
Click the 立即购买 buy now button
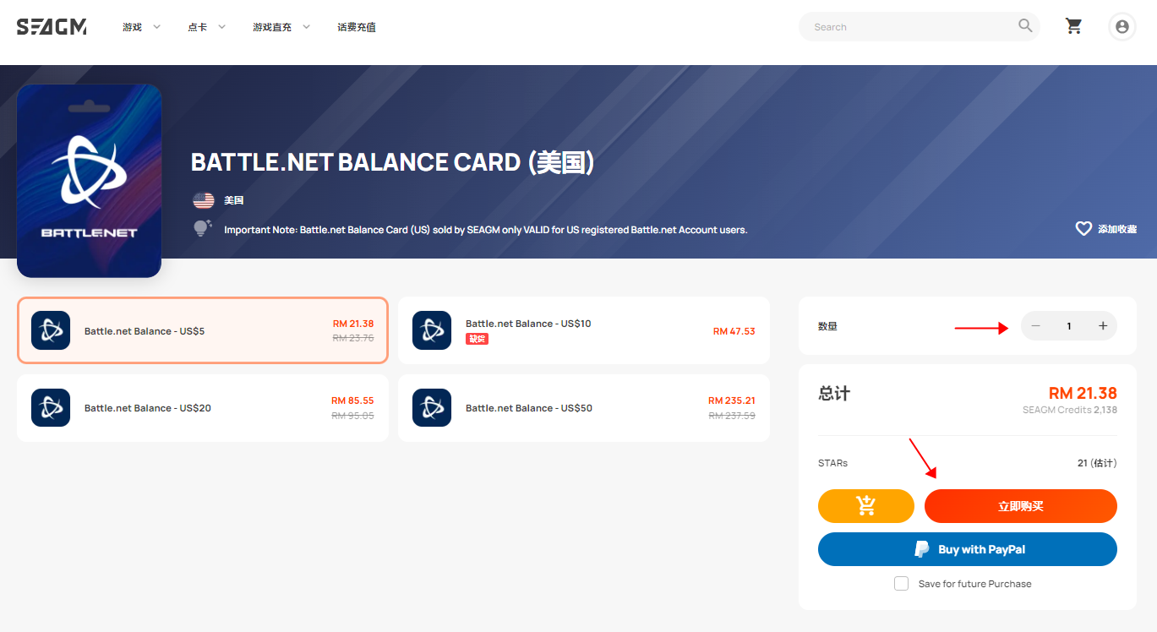pos(1021,506)
